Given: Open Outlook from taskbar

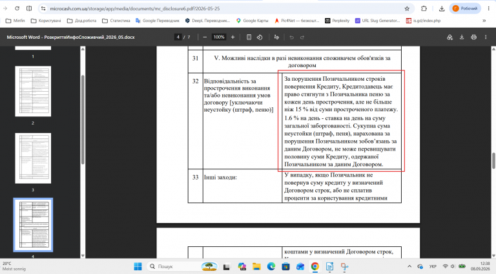Looking at the screenshot, I should [300, 266].
